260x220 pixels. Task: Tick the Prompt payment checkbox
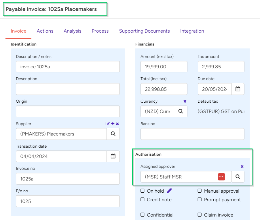point(200,200)
